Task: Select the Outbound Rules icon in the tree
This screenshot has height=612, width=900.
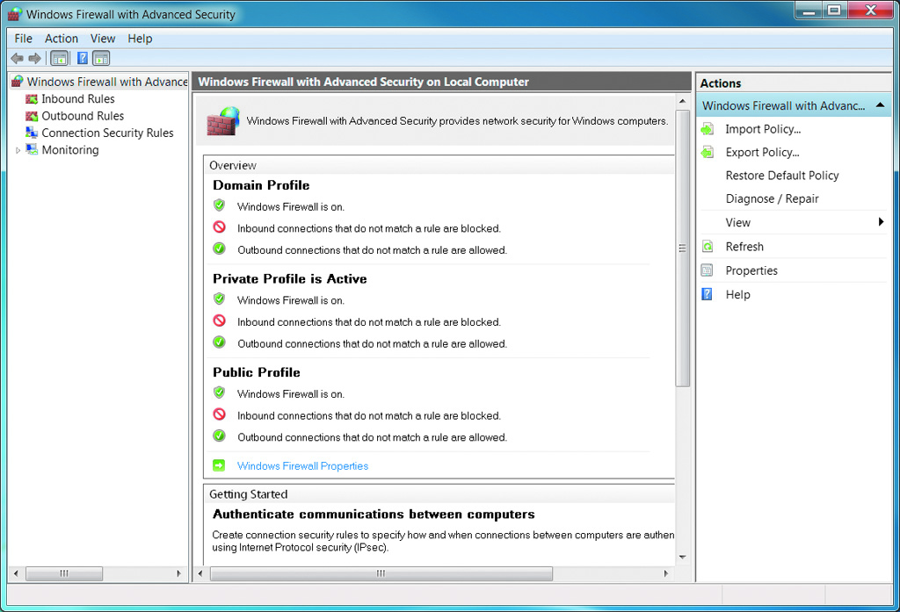Action: (x=33, y=116)
